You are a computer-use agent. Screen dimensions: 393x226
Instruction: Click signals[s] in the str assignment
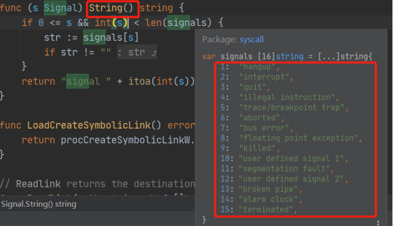coord(111,37)
